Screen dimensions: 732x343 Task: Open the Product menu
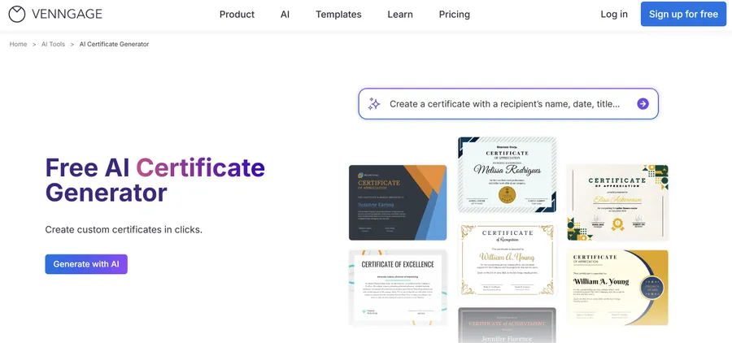tap(237, 15)
